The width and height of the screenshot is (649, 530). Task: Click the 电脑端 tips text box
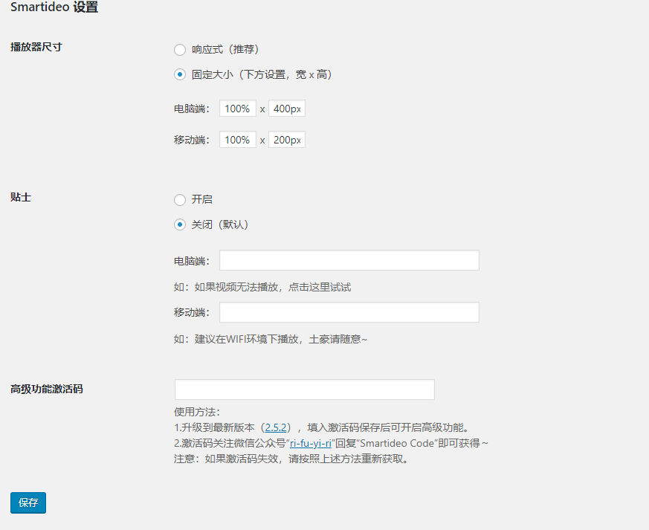[x=349, y=260]
